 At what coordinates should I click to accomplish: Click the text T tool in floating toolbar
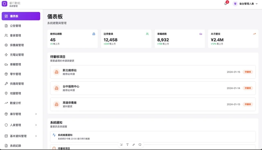click(x=127, y=145)
